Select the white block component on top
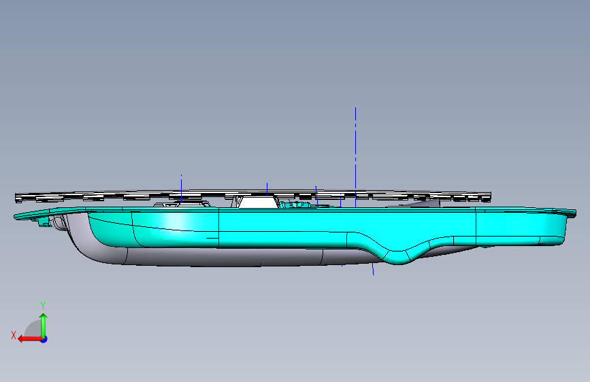The height and width of the screenshot is (382, 590). 257,202
